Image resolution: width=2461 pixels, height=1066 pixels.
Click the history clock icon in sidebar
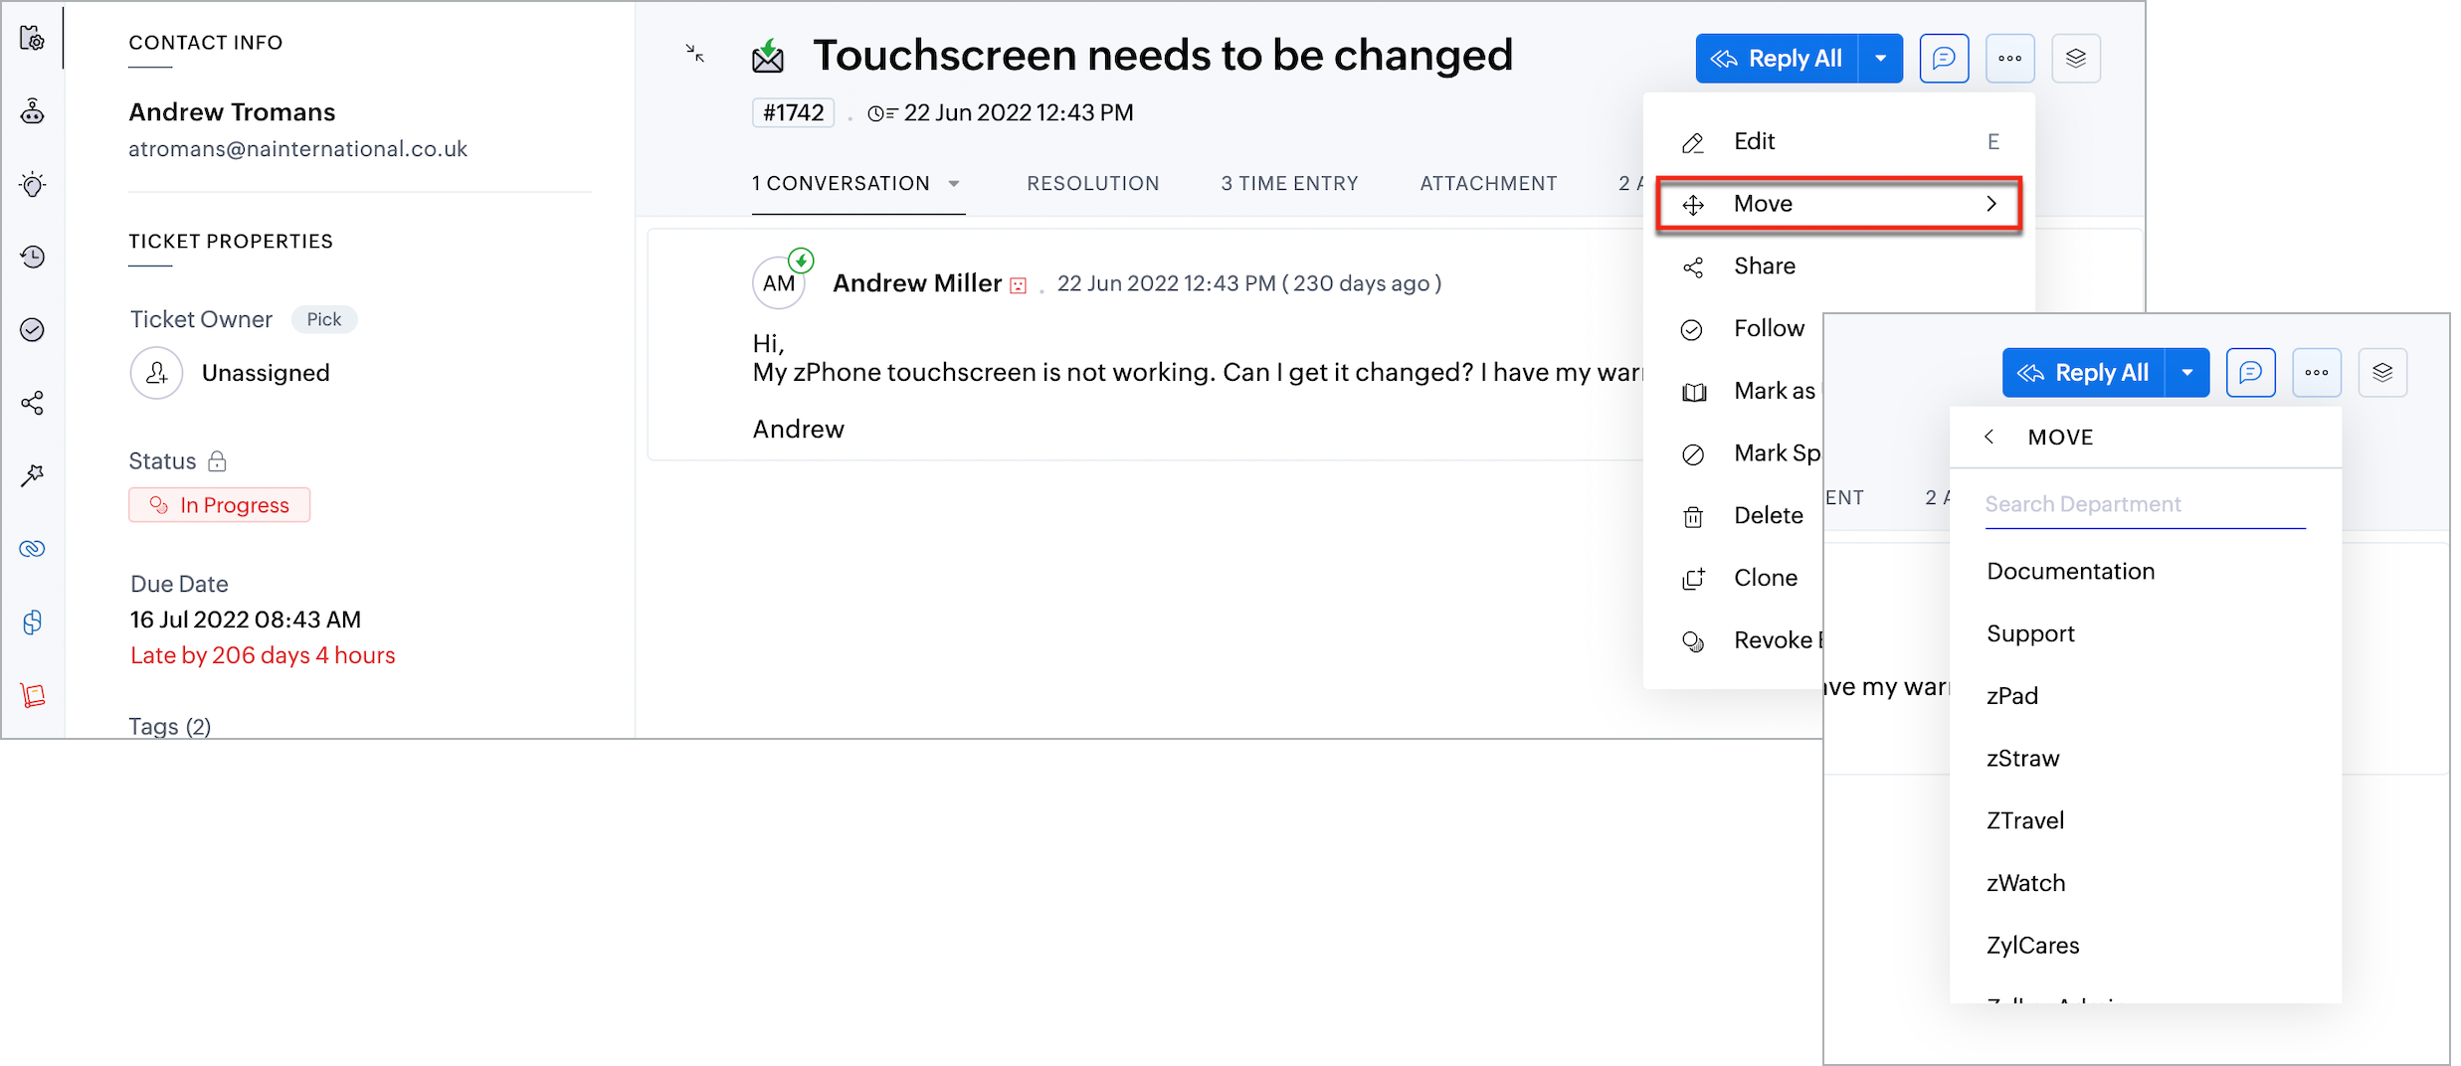[x=33, y=258]
